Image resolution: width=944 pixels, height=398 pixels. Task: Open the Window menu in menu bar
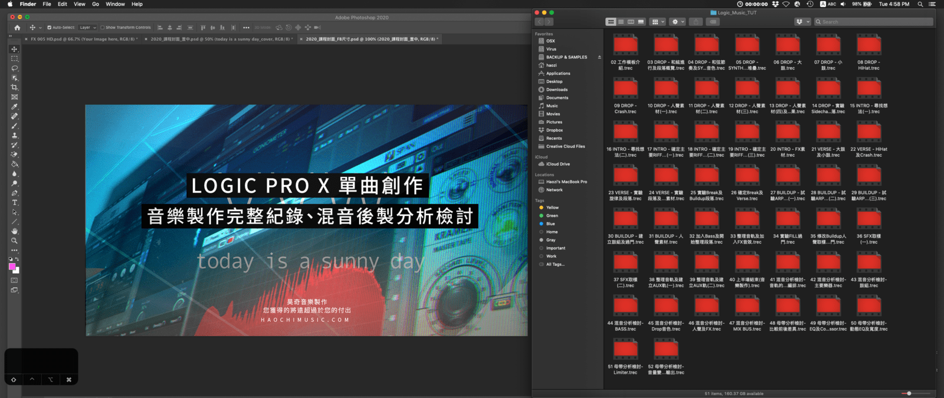[x=115, y=4]
